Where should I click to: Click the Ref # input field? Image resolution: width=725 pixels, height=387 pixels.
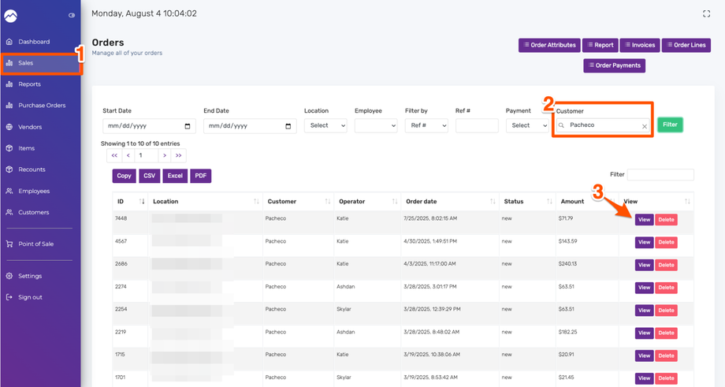point(477,126)
